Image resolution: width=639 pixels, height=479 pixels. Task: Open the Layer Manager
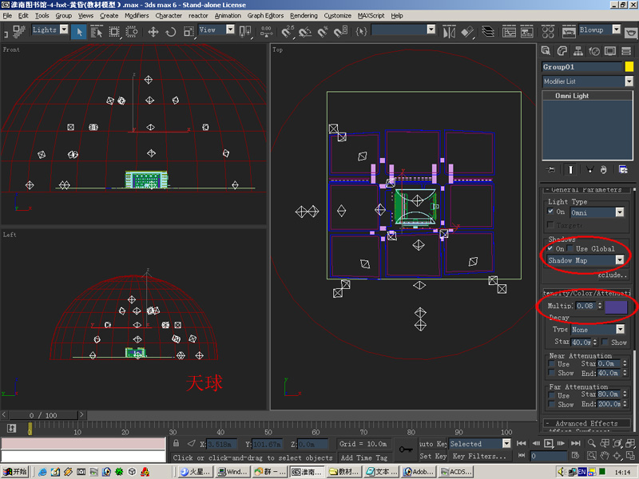[x=488, y=31]
